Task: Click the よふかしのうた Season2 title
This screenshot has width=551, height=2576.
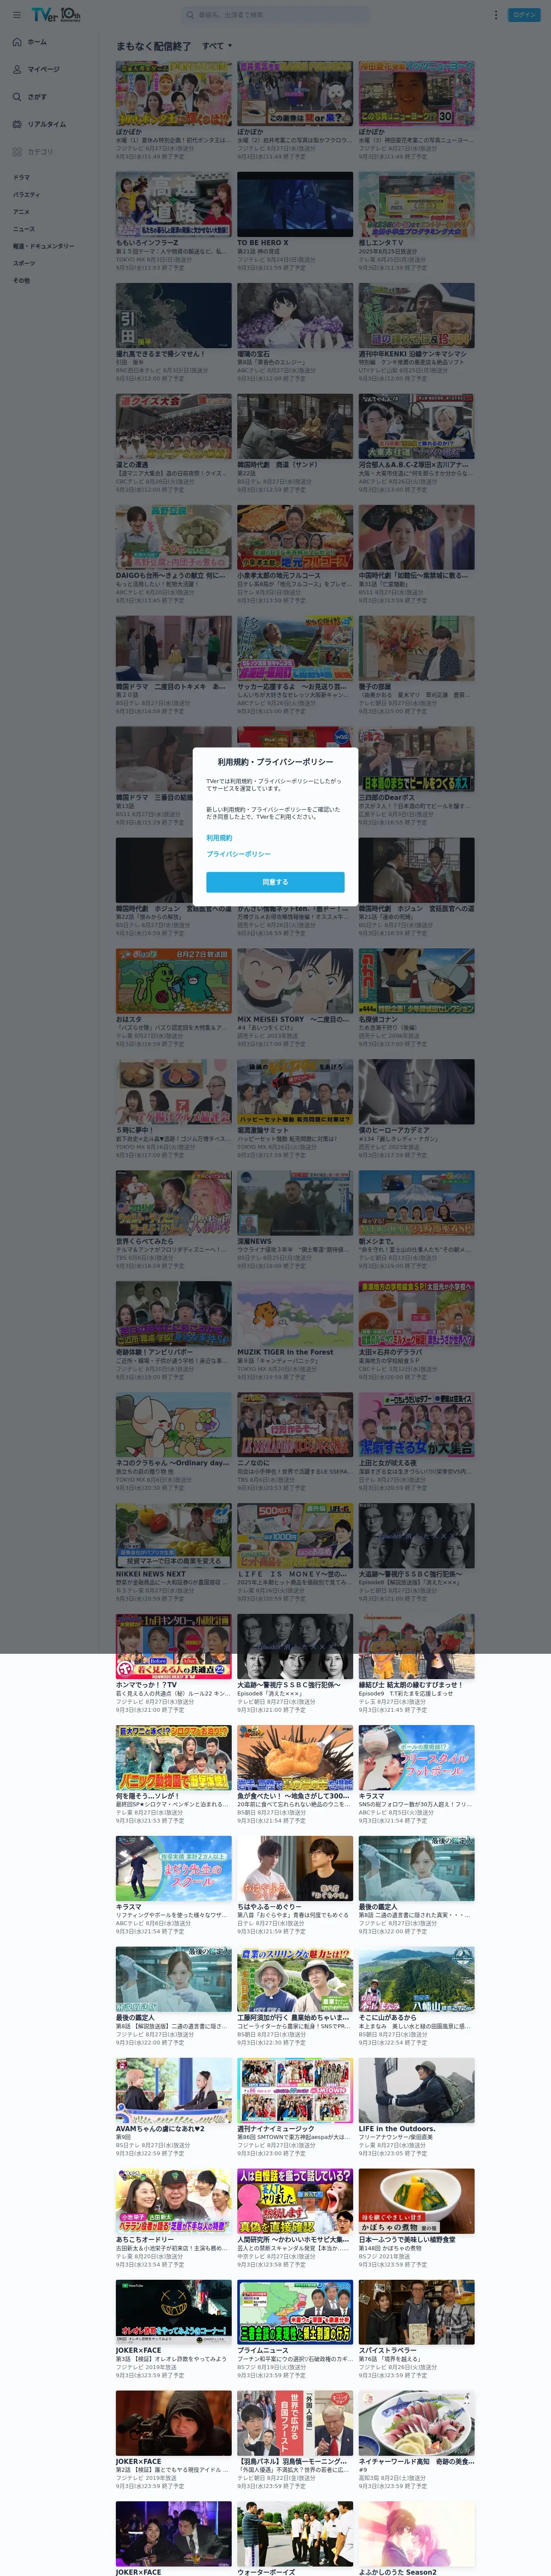Action: [x=398, y=2572]
